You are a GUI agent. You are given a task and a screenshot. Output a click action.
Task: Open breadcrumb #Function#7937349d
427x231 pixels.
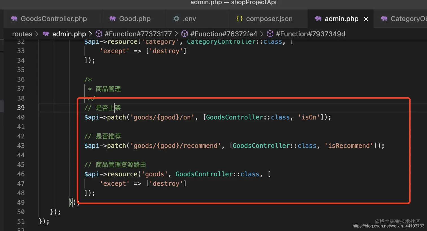310,34
